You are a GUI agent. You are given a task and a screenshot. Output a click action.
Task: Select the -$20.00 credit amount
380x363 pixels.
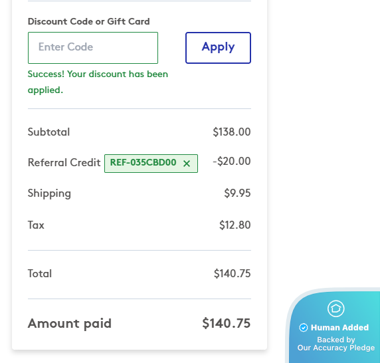point(232,162)
